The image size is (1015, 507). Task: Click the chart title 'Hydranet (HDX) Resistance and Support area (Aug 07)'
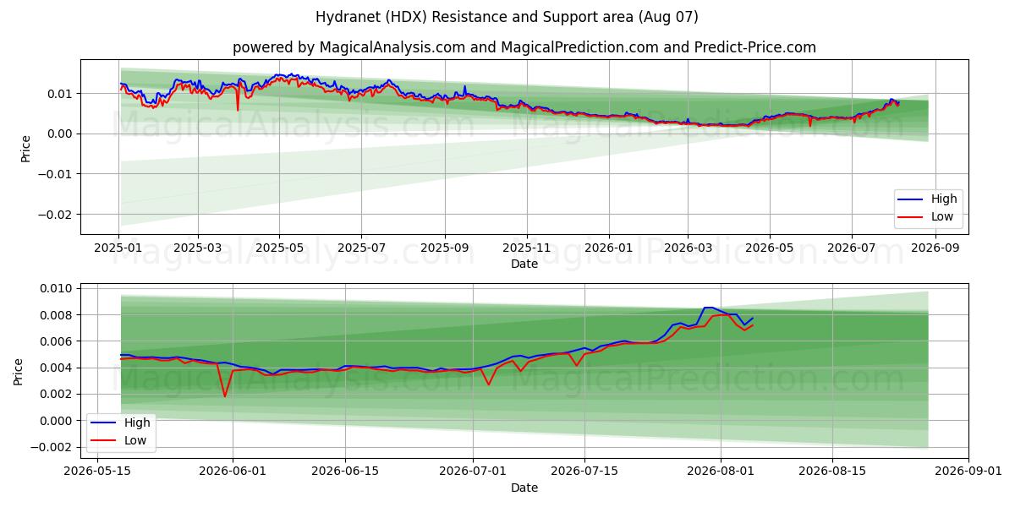(x=507, y=17)
